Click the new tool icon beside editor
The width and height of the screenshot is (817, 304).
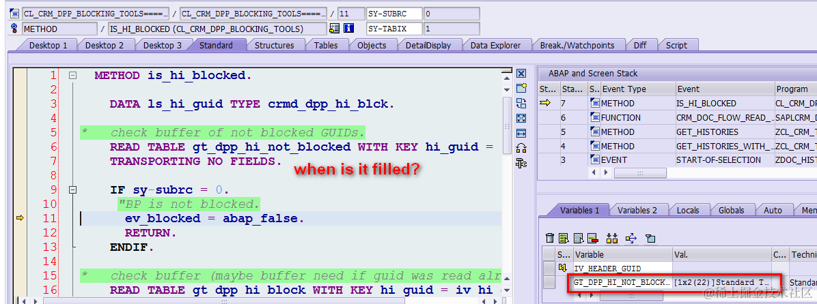521,88
